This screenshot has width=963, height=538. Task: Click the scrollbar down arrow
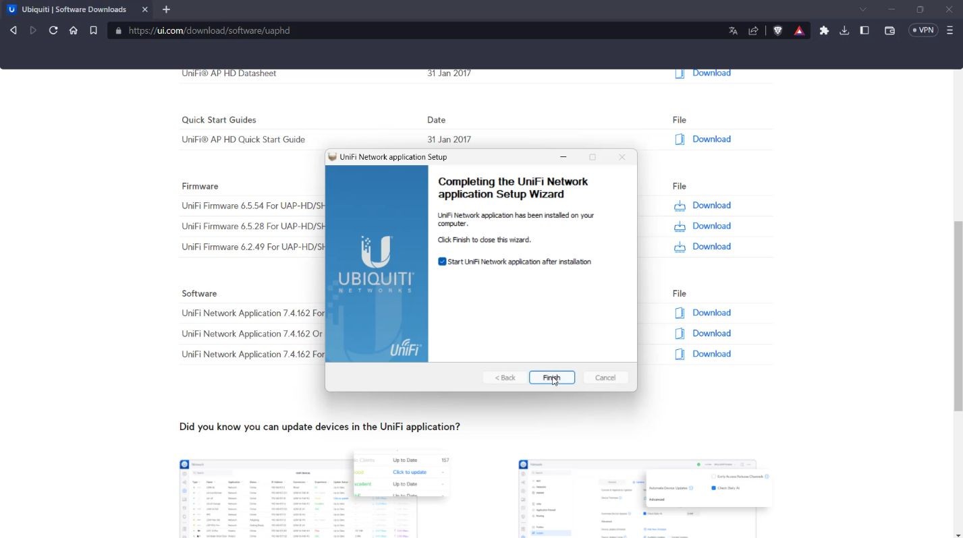(958, 535)
